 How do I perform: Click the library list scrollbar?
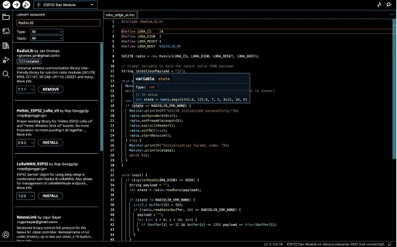[x=102, y=97]
